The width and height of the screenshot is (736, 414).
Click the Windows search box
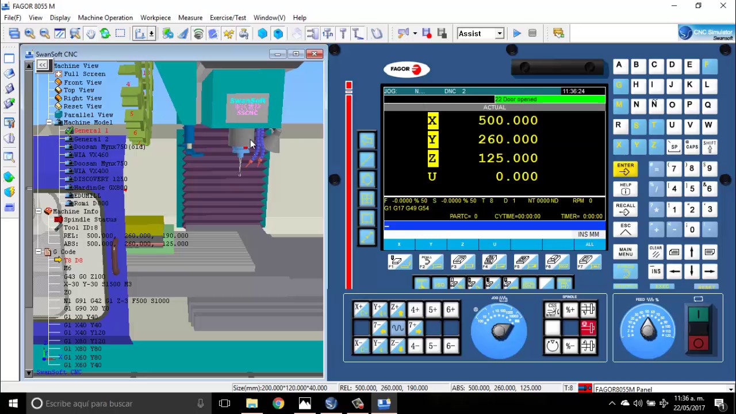click(118, 404)
